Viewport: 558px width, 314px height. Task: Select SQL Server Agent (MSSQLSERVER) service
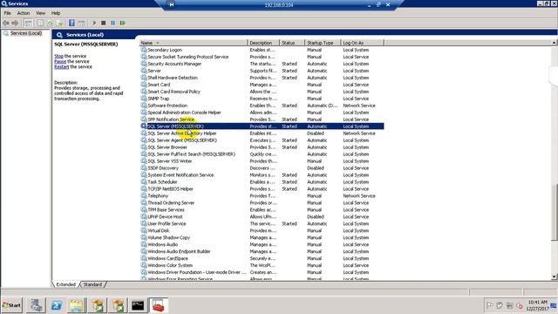pos(182,140)
